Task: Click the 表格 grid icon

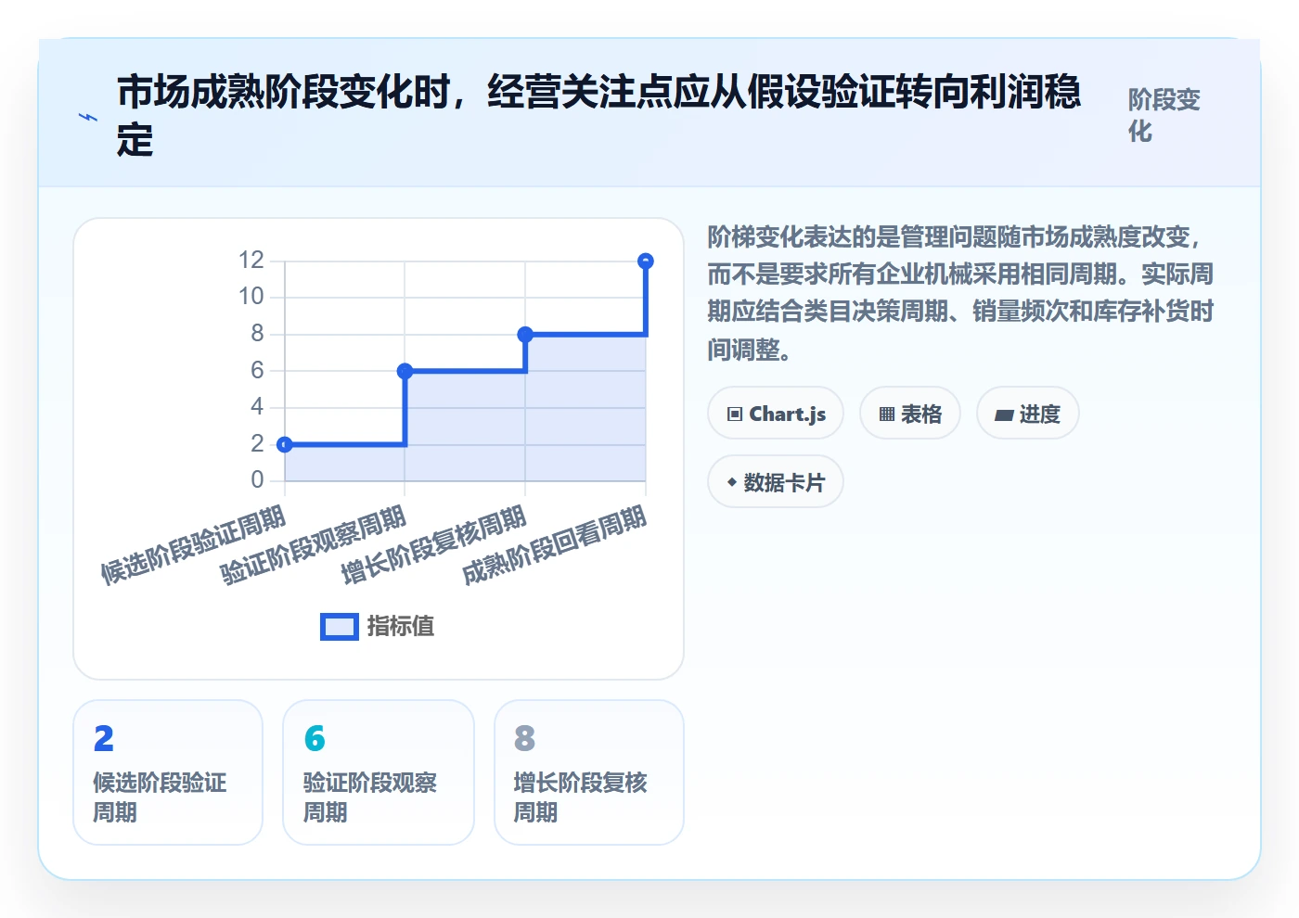Action: (x=887, y=414)
